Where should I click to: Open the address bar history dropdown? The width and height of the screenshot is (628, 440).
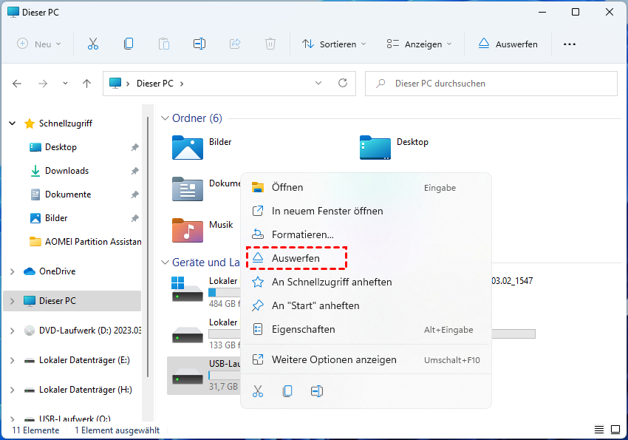click(318, 83)
